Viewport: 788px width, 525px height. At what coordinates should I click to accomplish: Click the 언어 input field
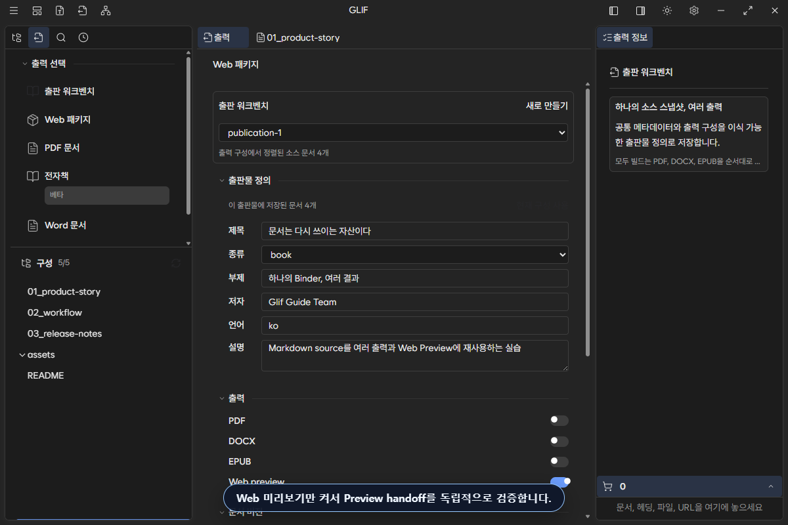pyautogui.click(x=415, y=325)
